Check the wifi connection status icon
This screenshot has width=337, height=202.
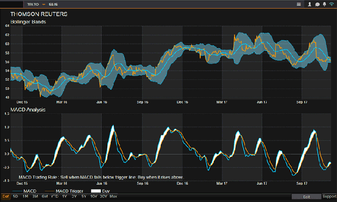pyautogui.click(x=332, y=4)
